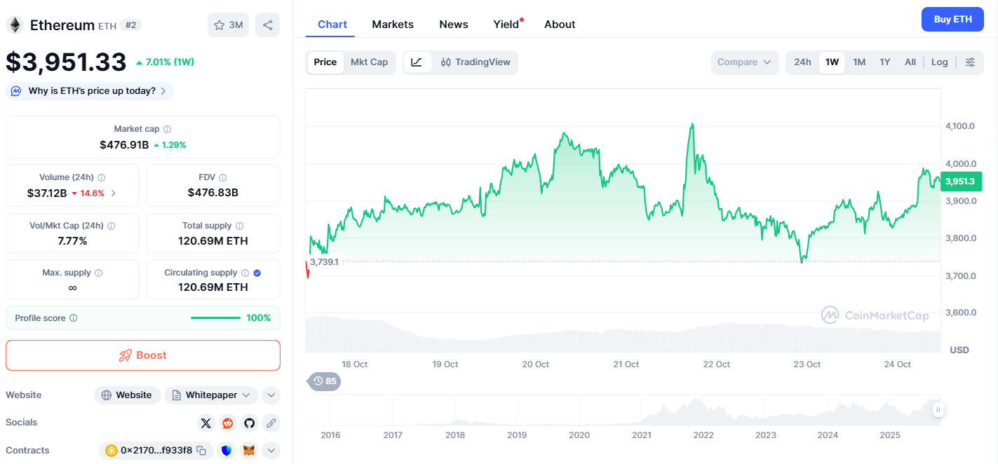Click the share icon next to Ethereum

coord(267,25)
